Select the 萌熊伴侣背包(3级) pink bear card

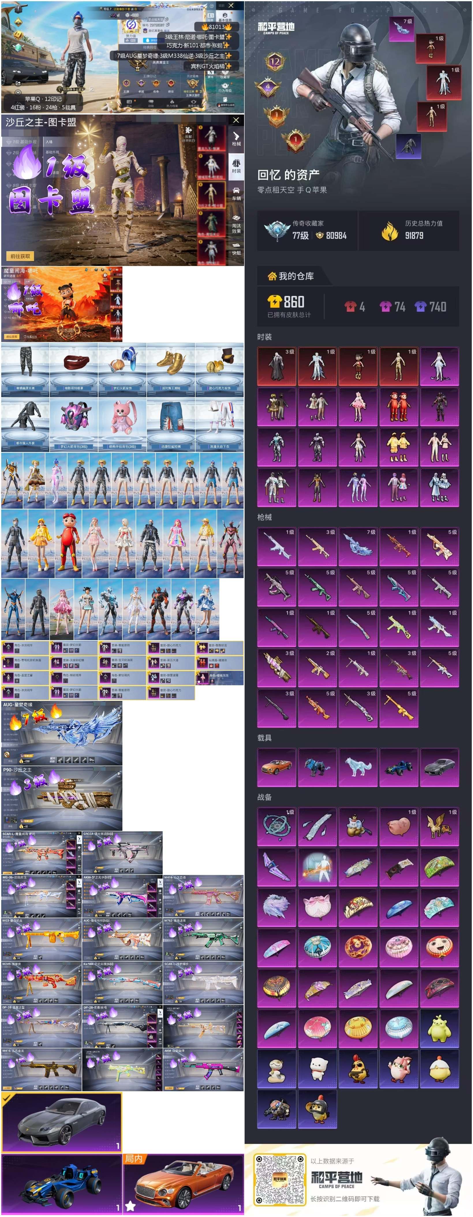tap(122, 425)
